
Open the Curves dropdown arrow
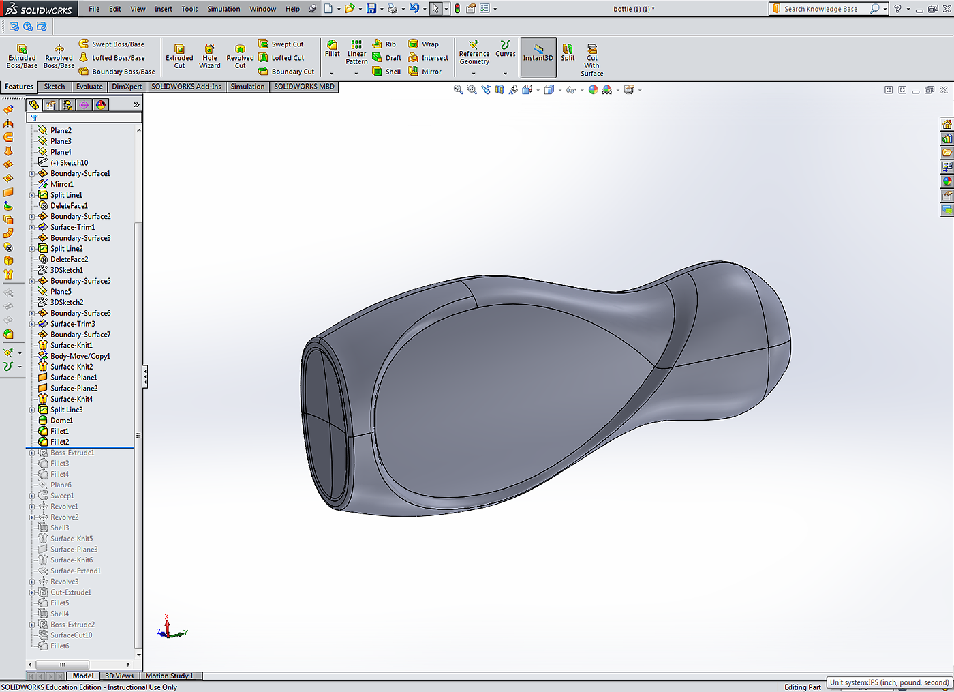505,74
